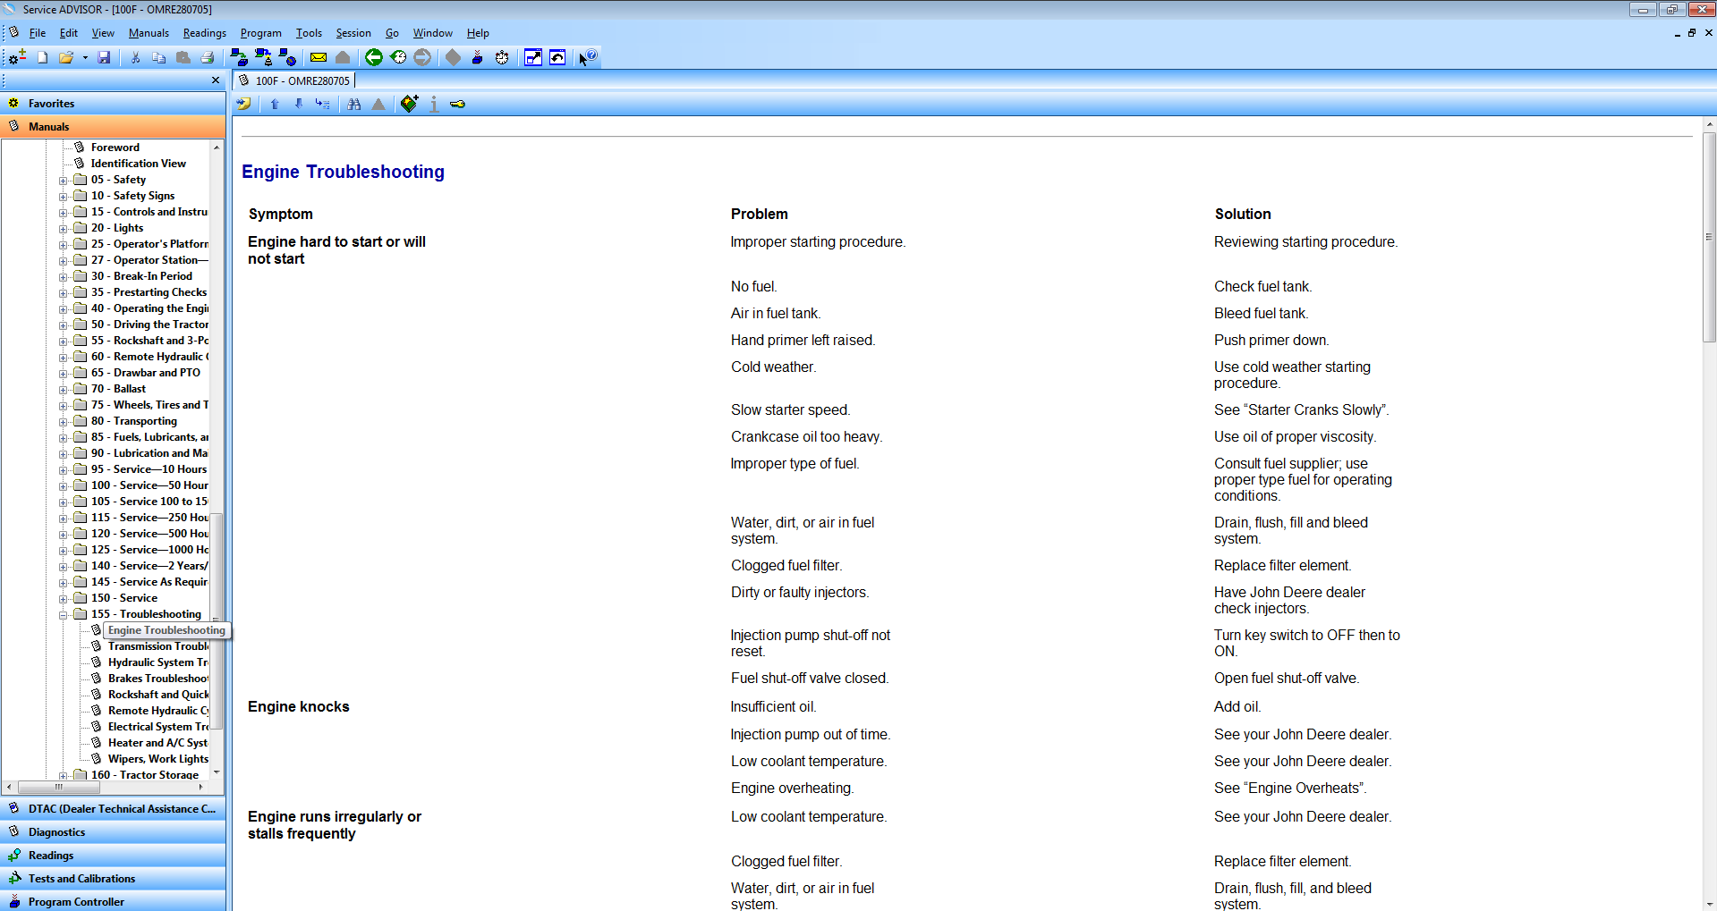Add bookmark with green book icon
The height and width of the screenshot is (911, 1717).
(409, 104)
